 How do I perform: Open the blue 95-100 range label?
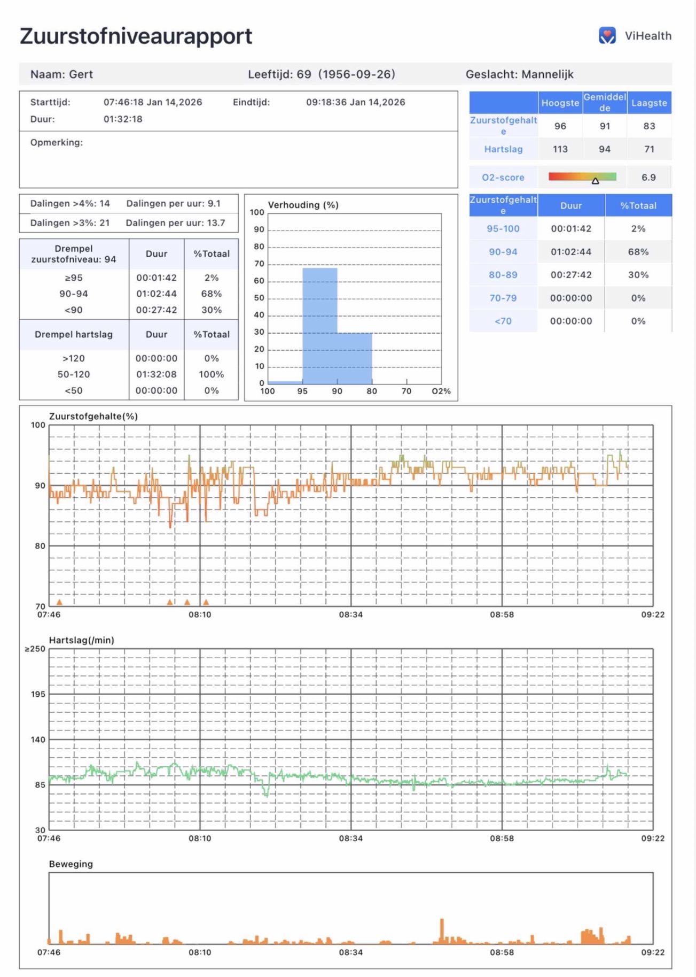point(503,229)
